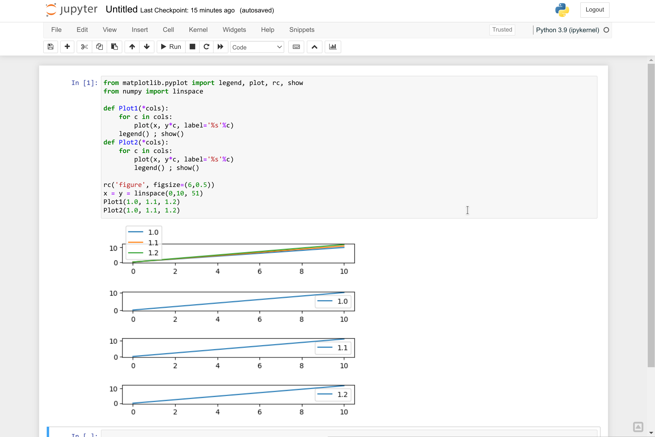Click the scrollbar up arrow

[x=651, y=60]
